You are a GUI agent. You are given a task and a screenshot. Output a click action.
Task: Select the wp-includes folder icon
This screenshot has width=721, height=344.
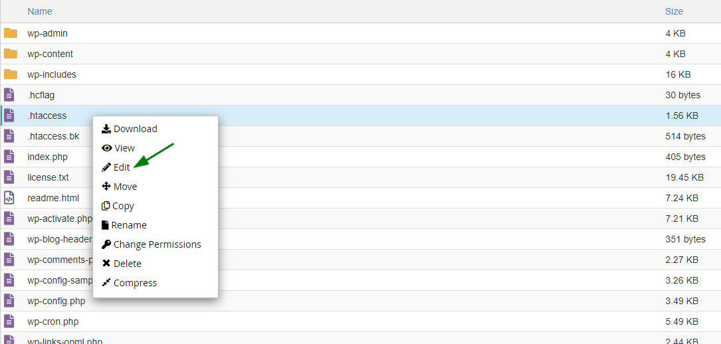(x=10, y=74)
